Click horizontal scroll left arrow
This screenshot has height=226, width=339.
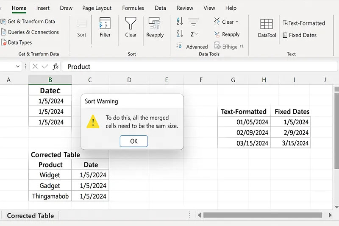[199, 215]
